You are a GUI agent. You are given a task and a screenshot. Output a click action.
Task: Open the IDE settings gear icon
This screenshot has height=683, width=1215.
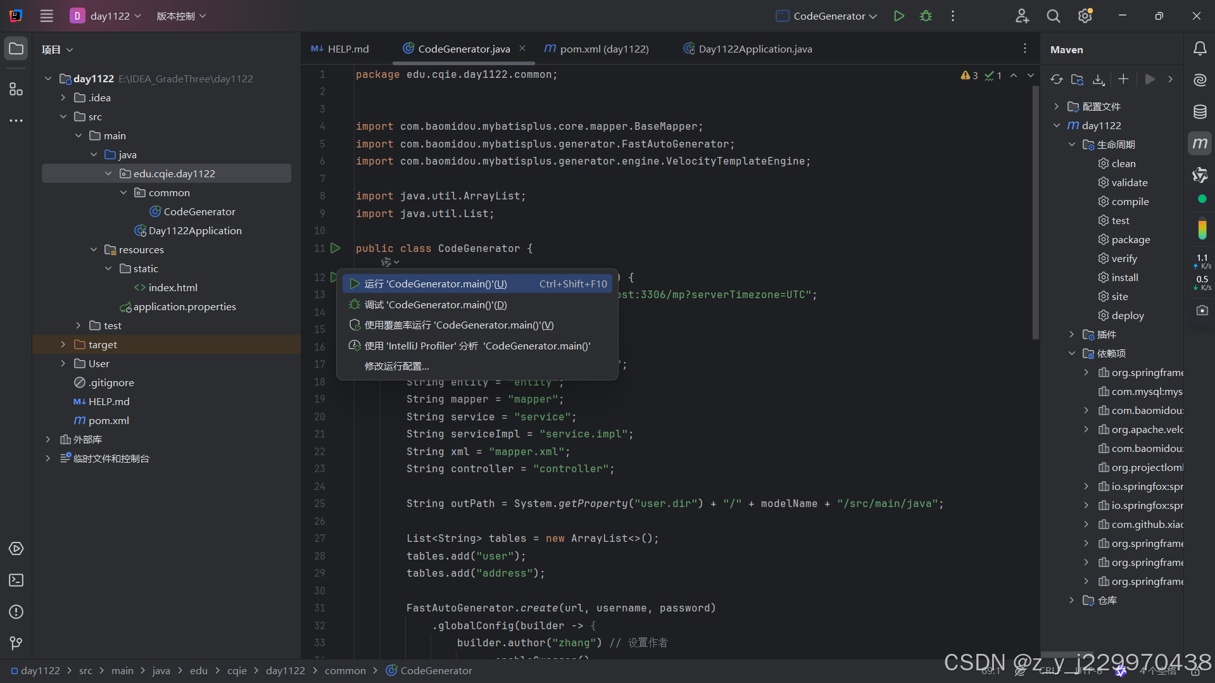click(1085, 16)
